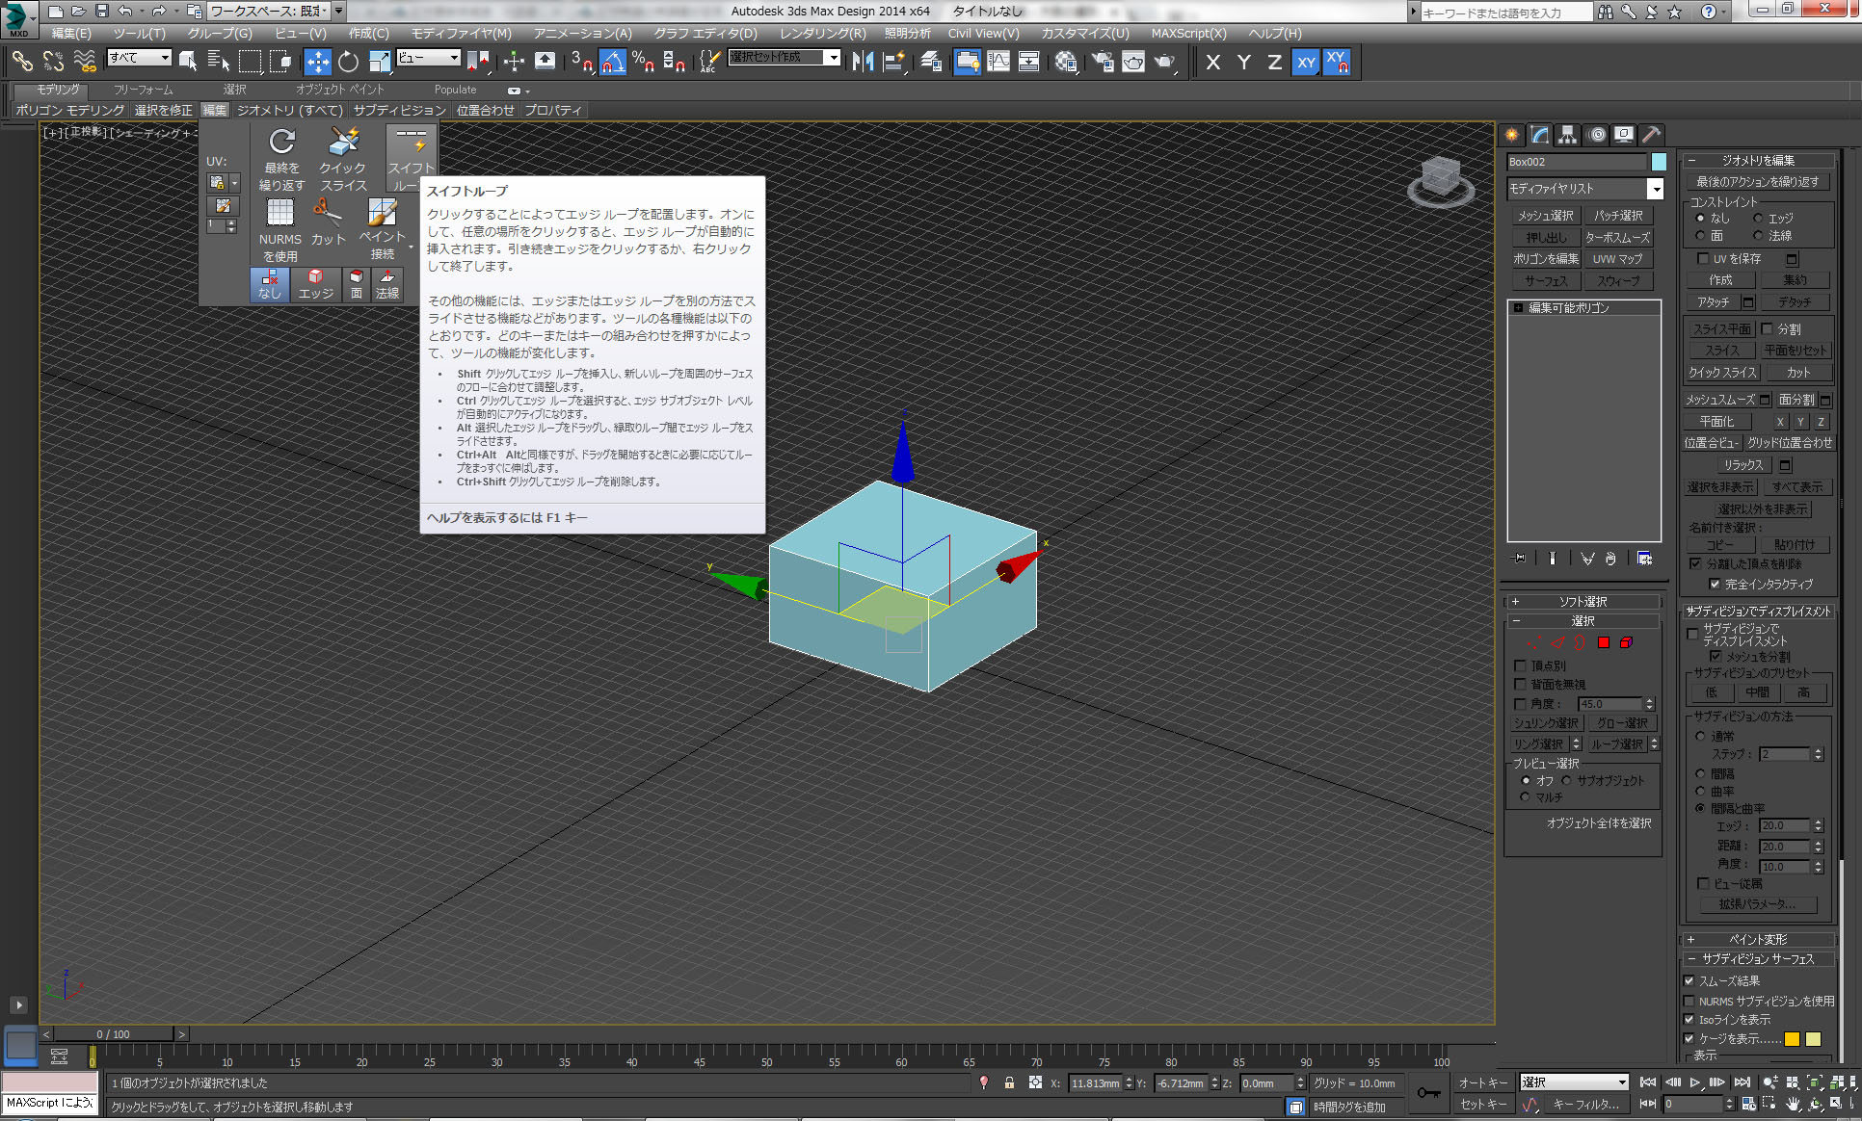Expand the ソフト選択 rollout
The image size is (1862, 1121).
coord(1583,601)
